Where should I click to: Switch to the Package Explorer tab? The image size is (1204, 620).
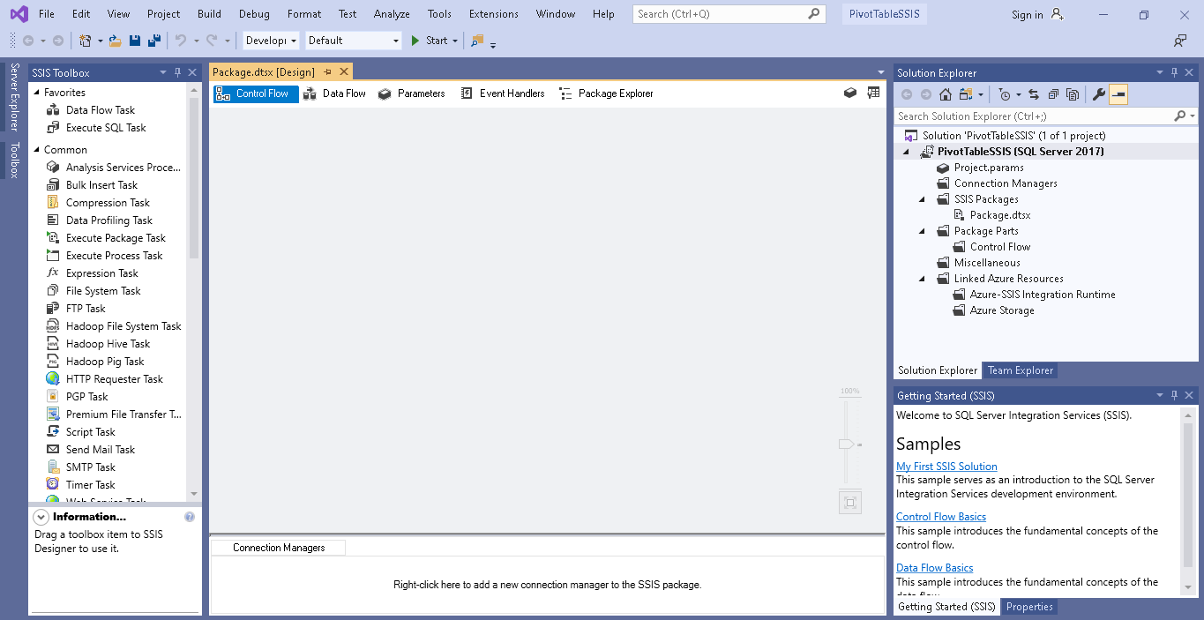coord(607,93)
